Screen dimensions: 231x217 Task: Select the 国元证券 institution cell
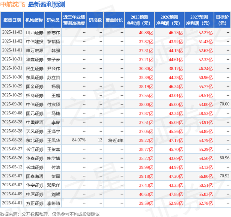pyautogui.click(x=35, y=113)
